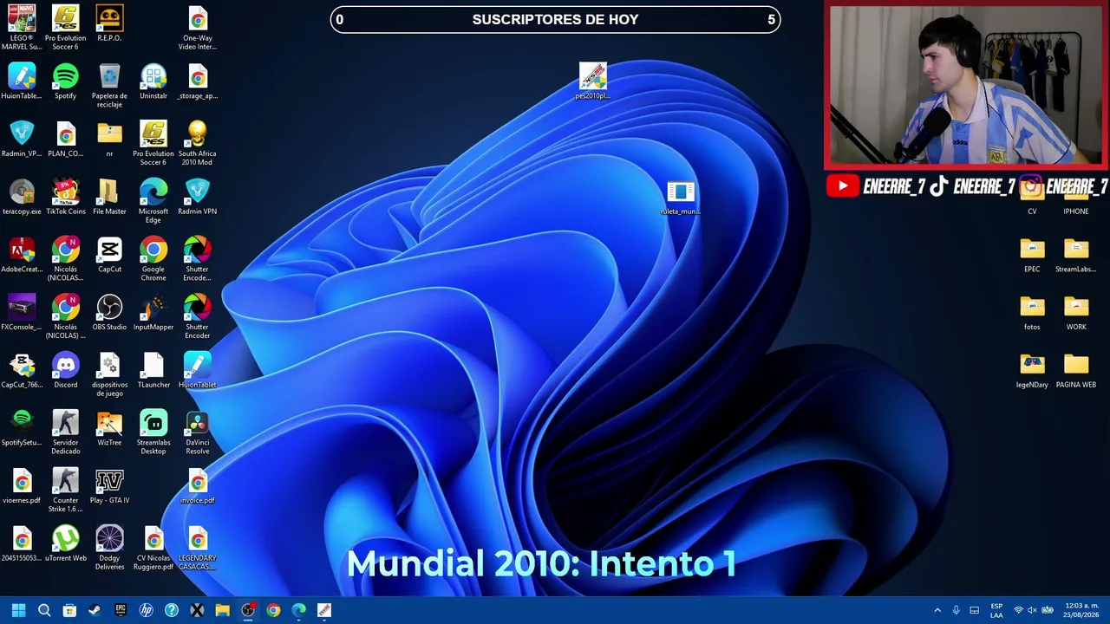1110x624 pixels.
Task: Open the StreamLabs... folder
Action: pos(1076,256)
